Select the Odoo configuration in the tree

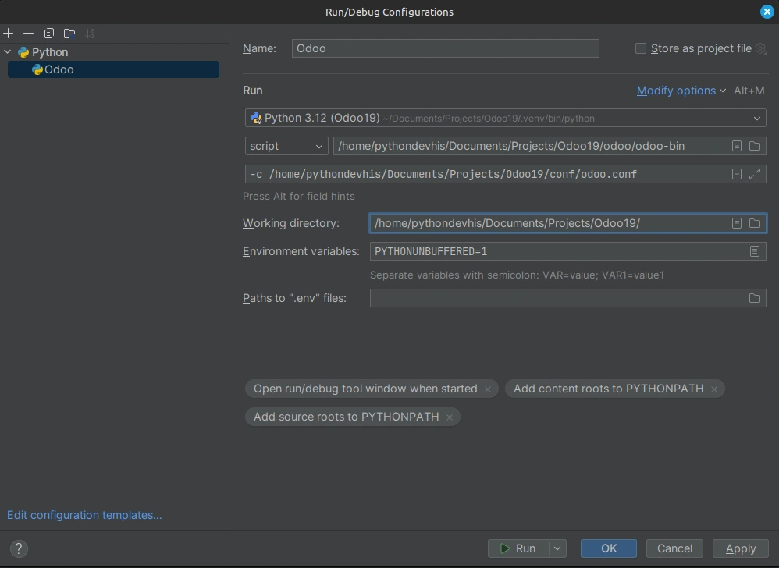click(x=59, y=69)
